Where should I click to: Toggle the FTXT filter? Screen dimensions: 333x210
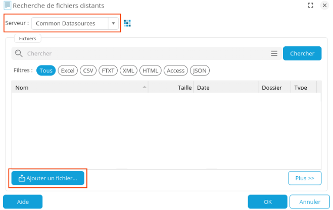pyautogui.click(x=108, y=71)
